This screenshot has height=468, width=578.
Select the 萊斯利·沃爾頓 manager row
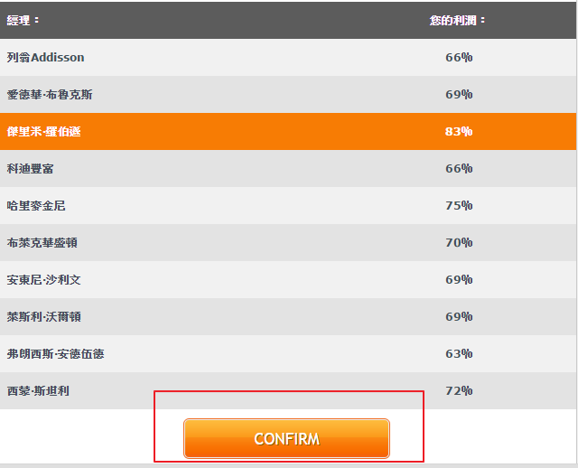pos(288,317)
